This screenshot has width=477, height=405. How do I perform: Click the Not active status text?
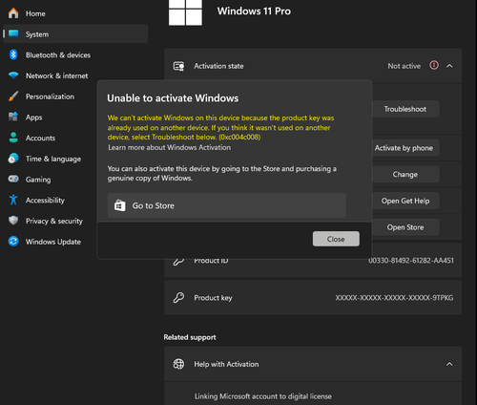[x=404, y=66]
